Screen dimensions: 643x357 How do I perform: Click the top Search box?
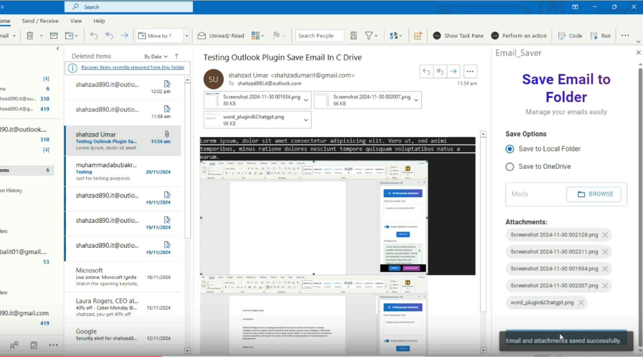point(129,7)
